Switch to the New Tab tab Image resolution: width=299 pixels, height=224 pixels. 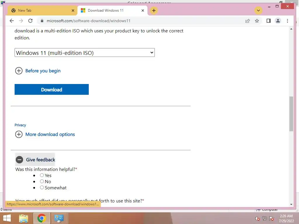[42, 10]
